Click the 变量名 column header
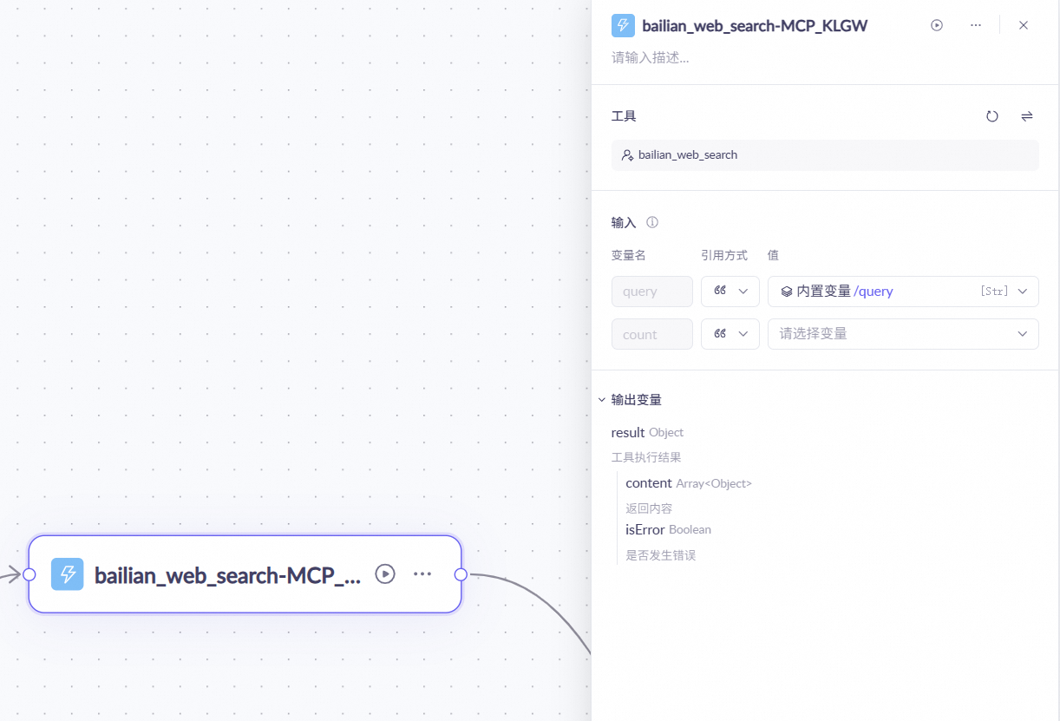This screenshot has width=1060, height=721. pyautogui.click(x=629, y=255)
